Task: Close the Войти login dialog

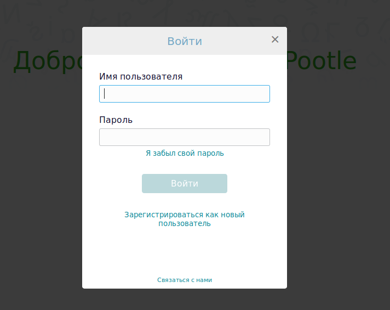Action: pyautogui.click(x=275, y=40)
